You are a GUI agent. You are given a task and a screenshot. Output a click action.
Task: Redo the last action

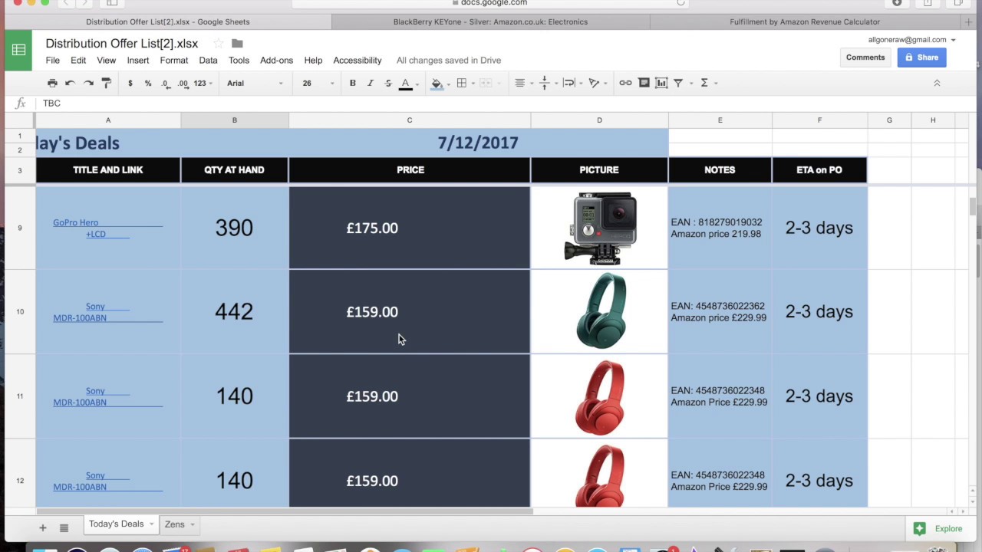[x=88, y=83]
